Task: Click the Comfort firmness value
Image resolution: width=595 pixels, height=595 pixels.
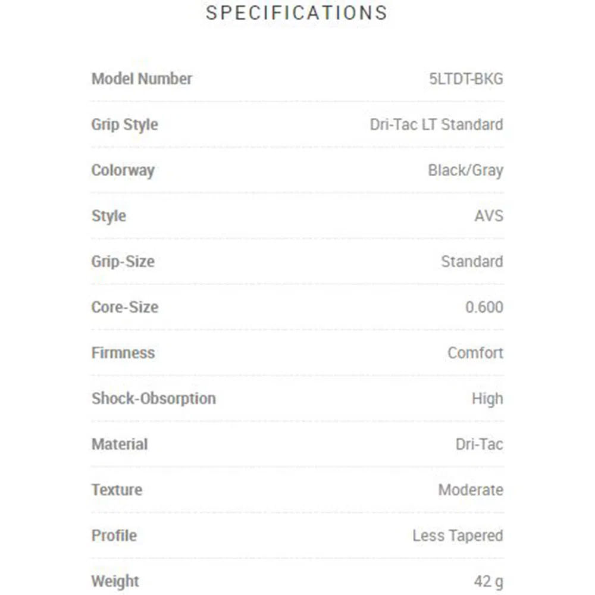Action: click(475, 353)
